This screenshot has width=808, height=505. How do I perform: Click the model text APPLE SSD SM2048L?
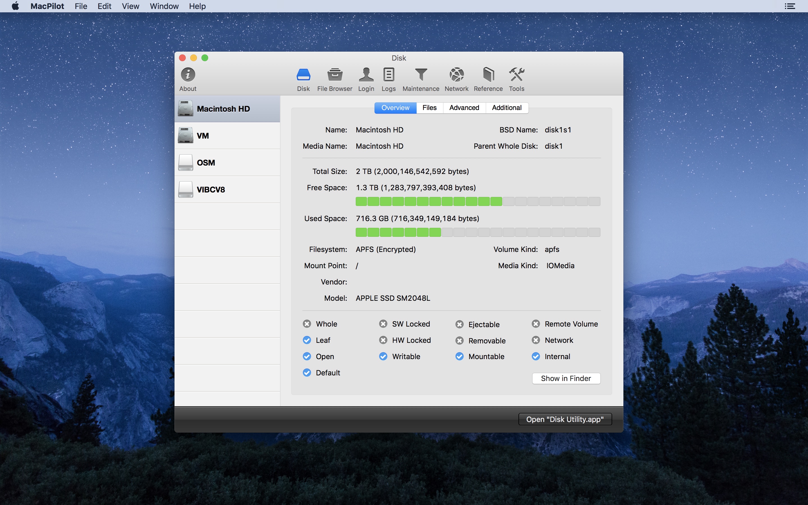(393, 298)
